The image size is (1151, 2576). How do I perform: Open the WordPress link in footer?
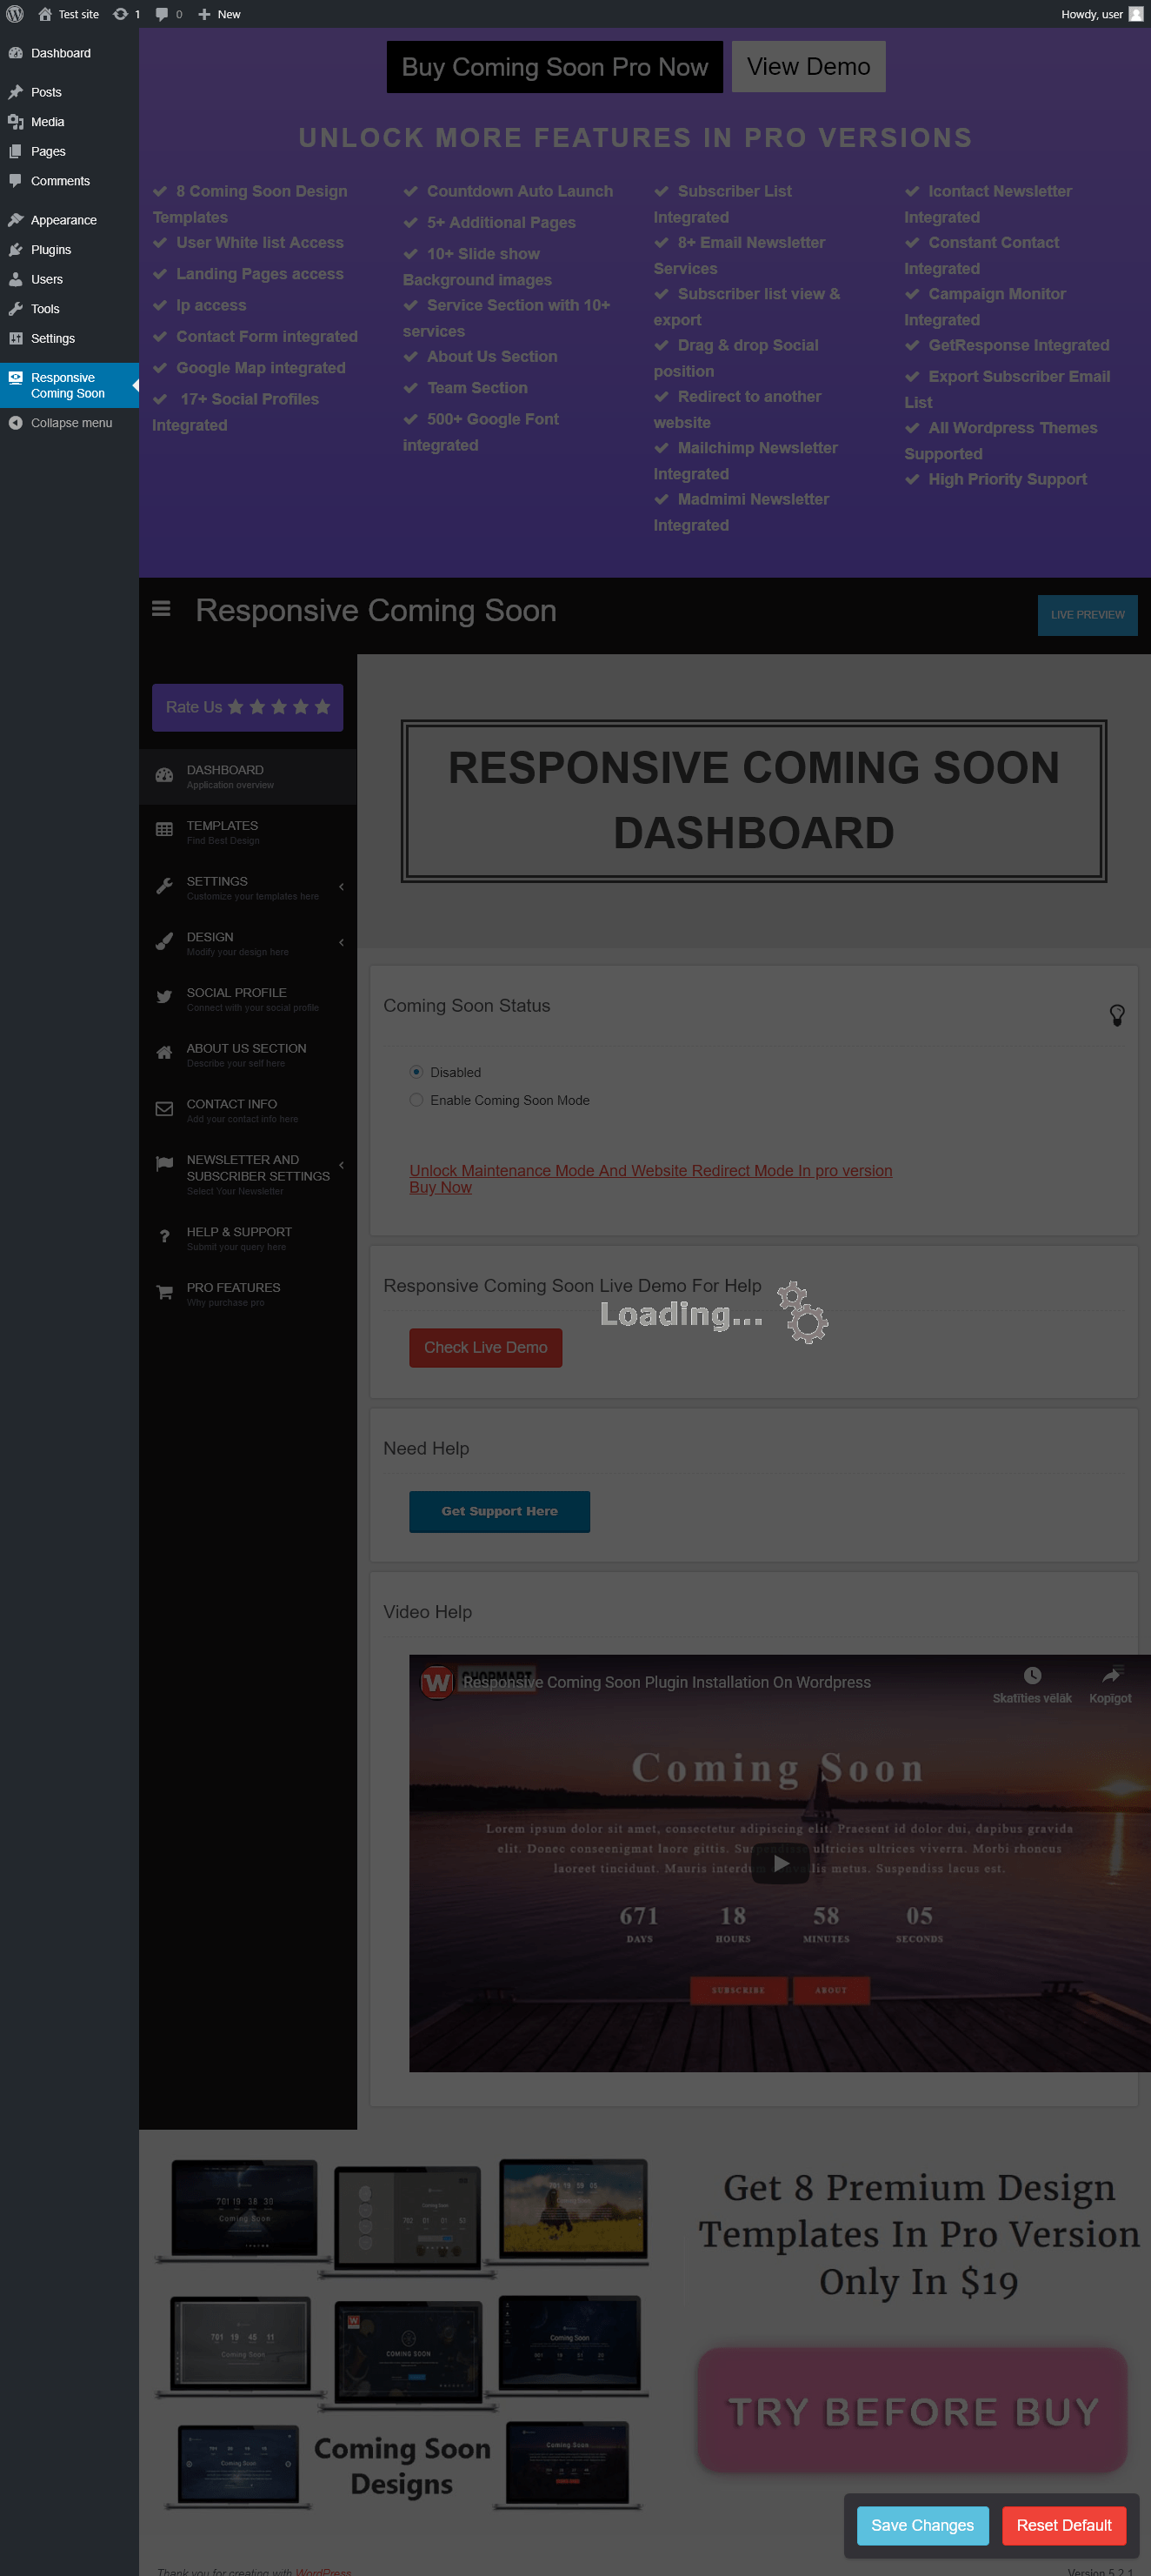click(x=323, y=2570)
